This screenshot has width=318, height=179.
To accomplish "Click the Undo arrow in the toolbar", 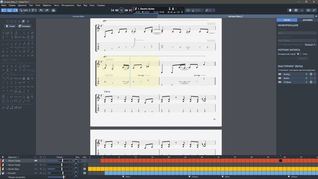I will click(x=41, y=10).
